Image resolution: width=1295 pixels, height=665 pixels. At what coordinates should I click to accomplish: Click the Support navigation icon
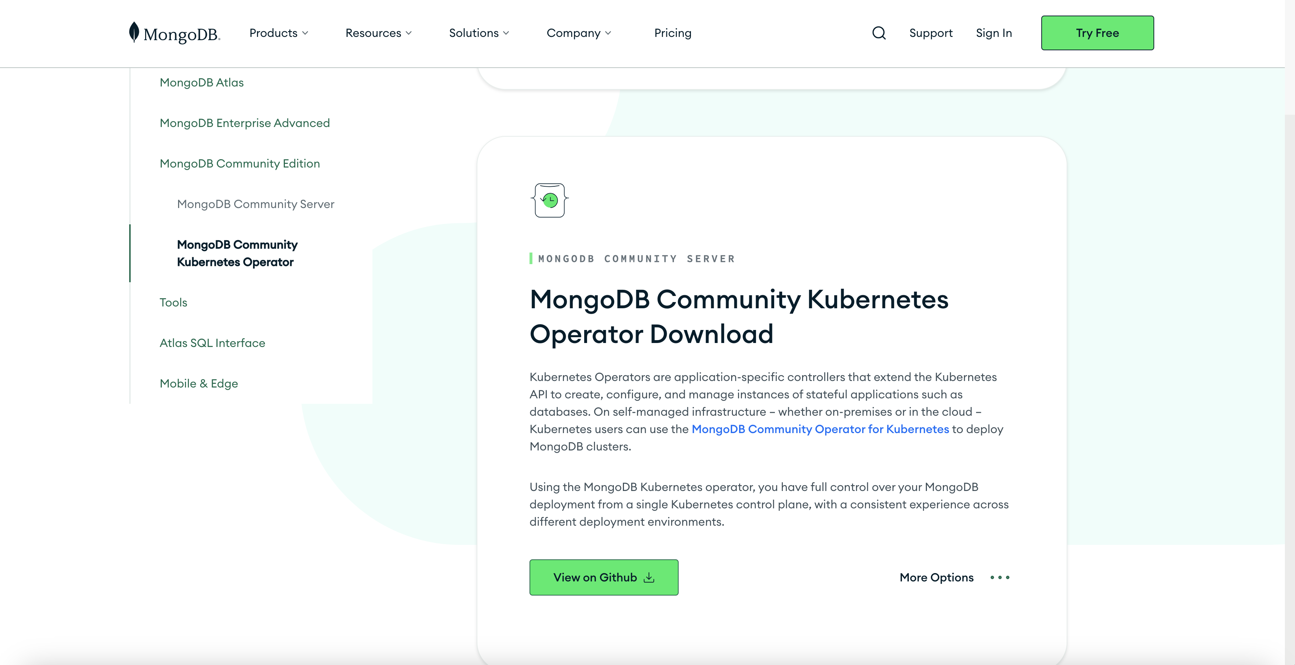[931, 32]
